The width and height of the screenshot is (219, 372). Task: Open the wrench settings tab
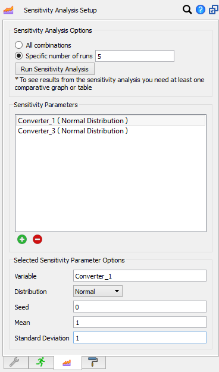point(15,362)
